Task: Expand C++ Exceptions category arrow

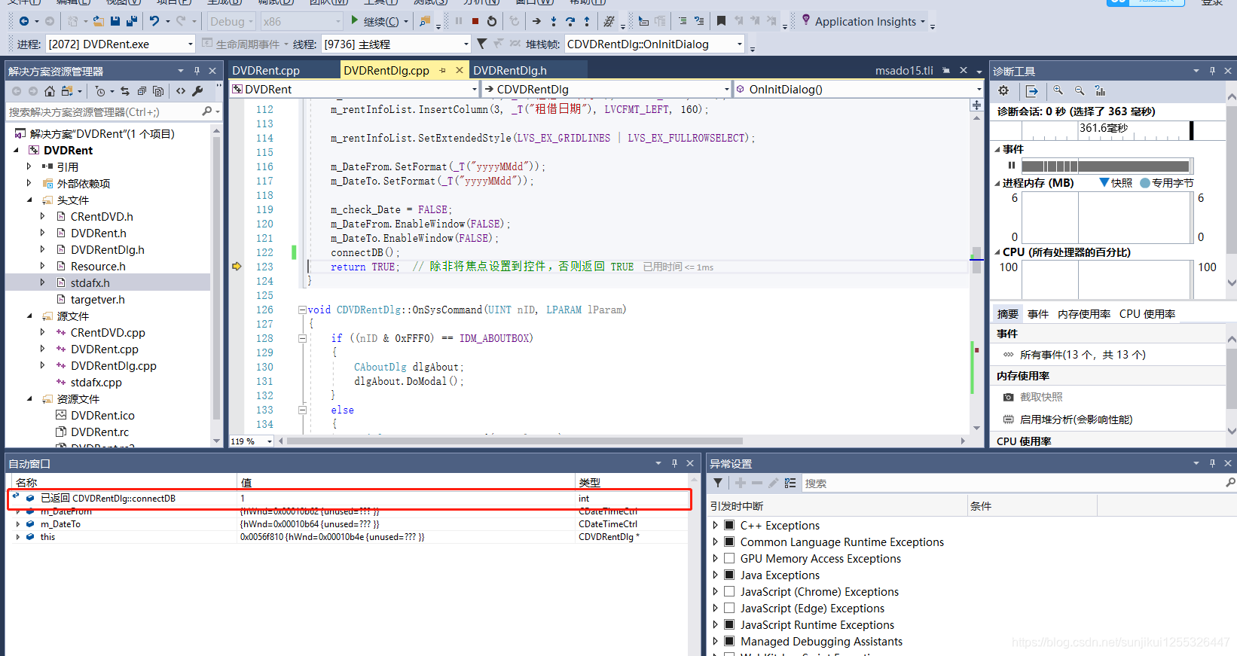Action: tap(715, 525)
